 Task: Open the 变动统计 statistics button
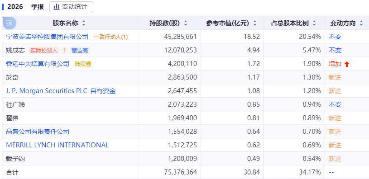(71, 7)
